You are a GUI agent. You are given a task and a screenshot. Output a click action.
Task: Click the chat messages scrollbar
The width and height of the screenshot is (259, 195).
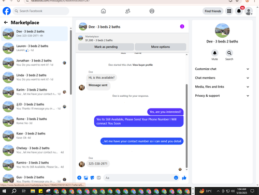point(186,126)
